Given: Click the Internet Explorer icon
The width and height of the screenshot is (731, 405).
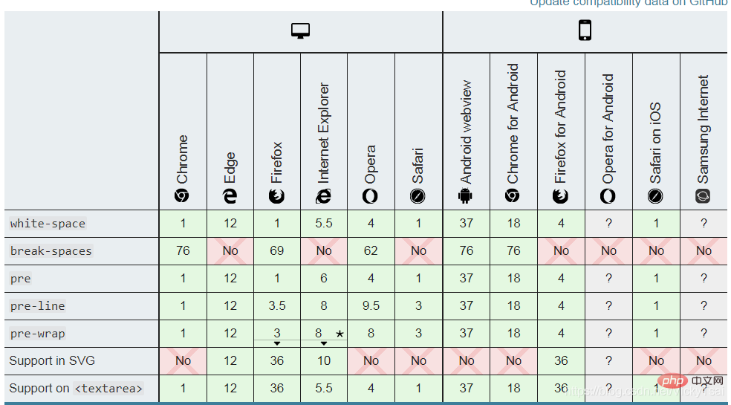Looking at the screenshot, I should [x=324, y=196].
